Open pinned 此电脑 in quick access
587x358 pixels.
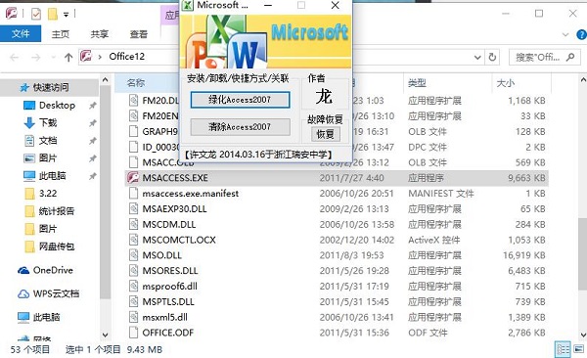click(53, 176)
